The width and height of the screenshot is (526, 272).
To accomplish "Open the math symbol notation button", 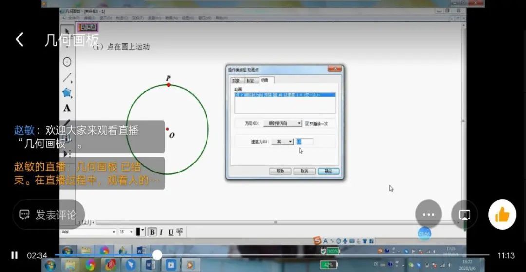I will (x=180, y=232).
